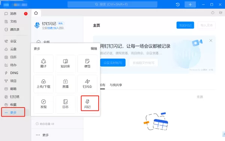
Task: Open 日历 calendar
Action: [13, 57]
